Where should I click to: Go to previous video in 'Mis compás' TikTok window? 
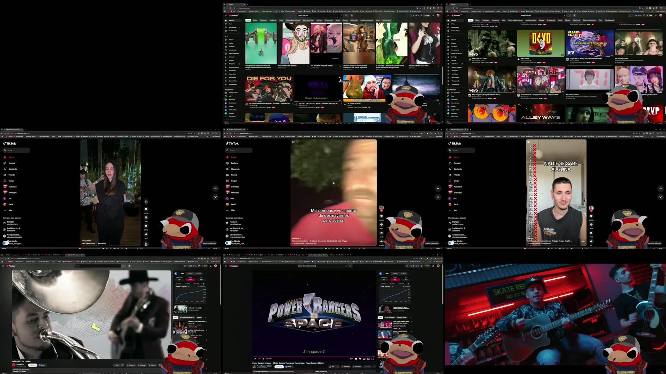(438, 189)
